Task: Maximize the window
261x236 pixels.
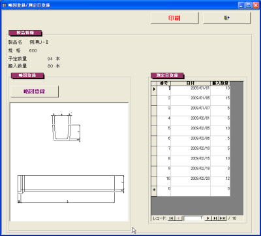Action: (249, 5)
